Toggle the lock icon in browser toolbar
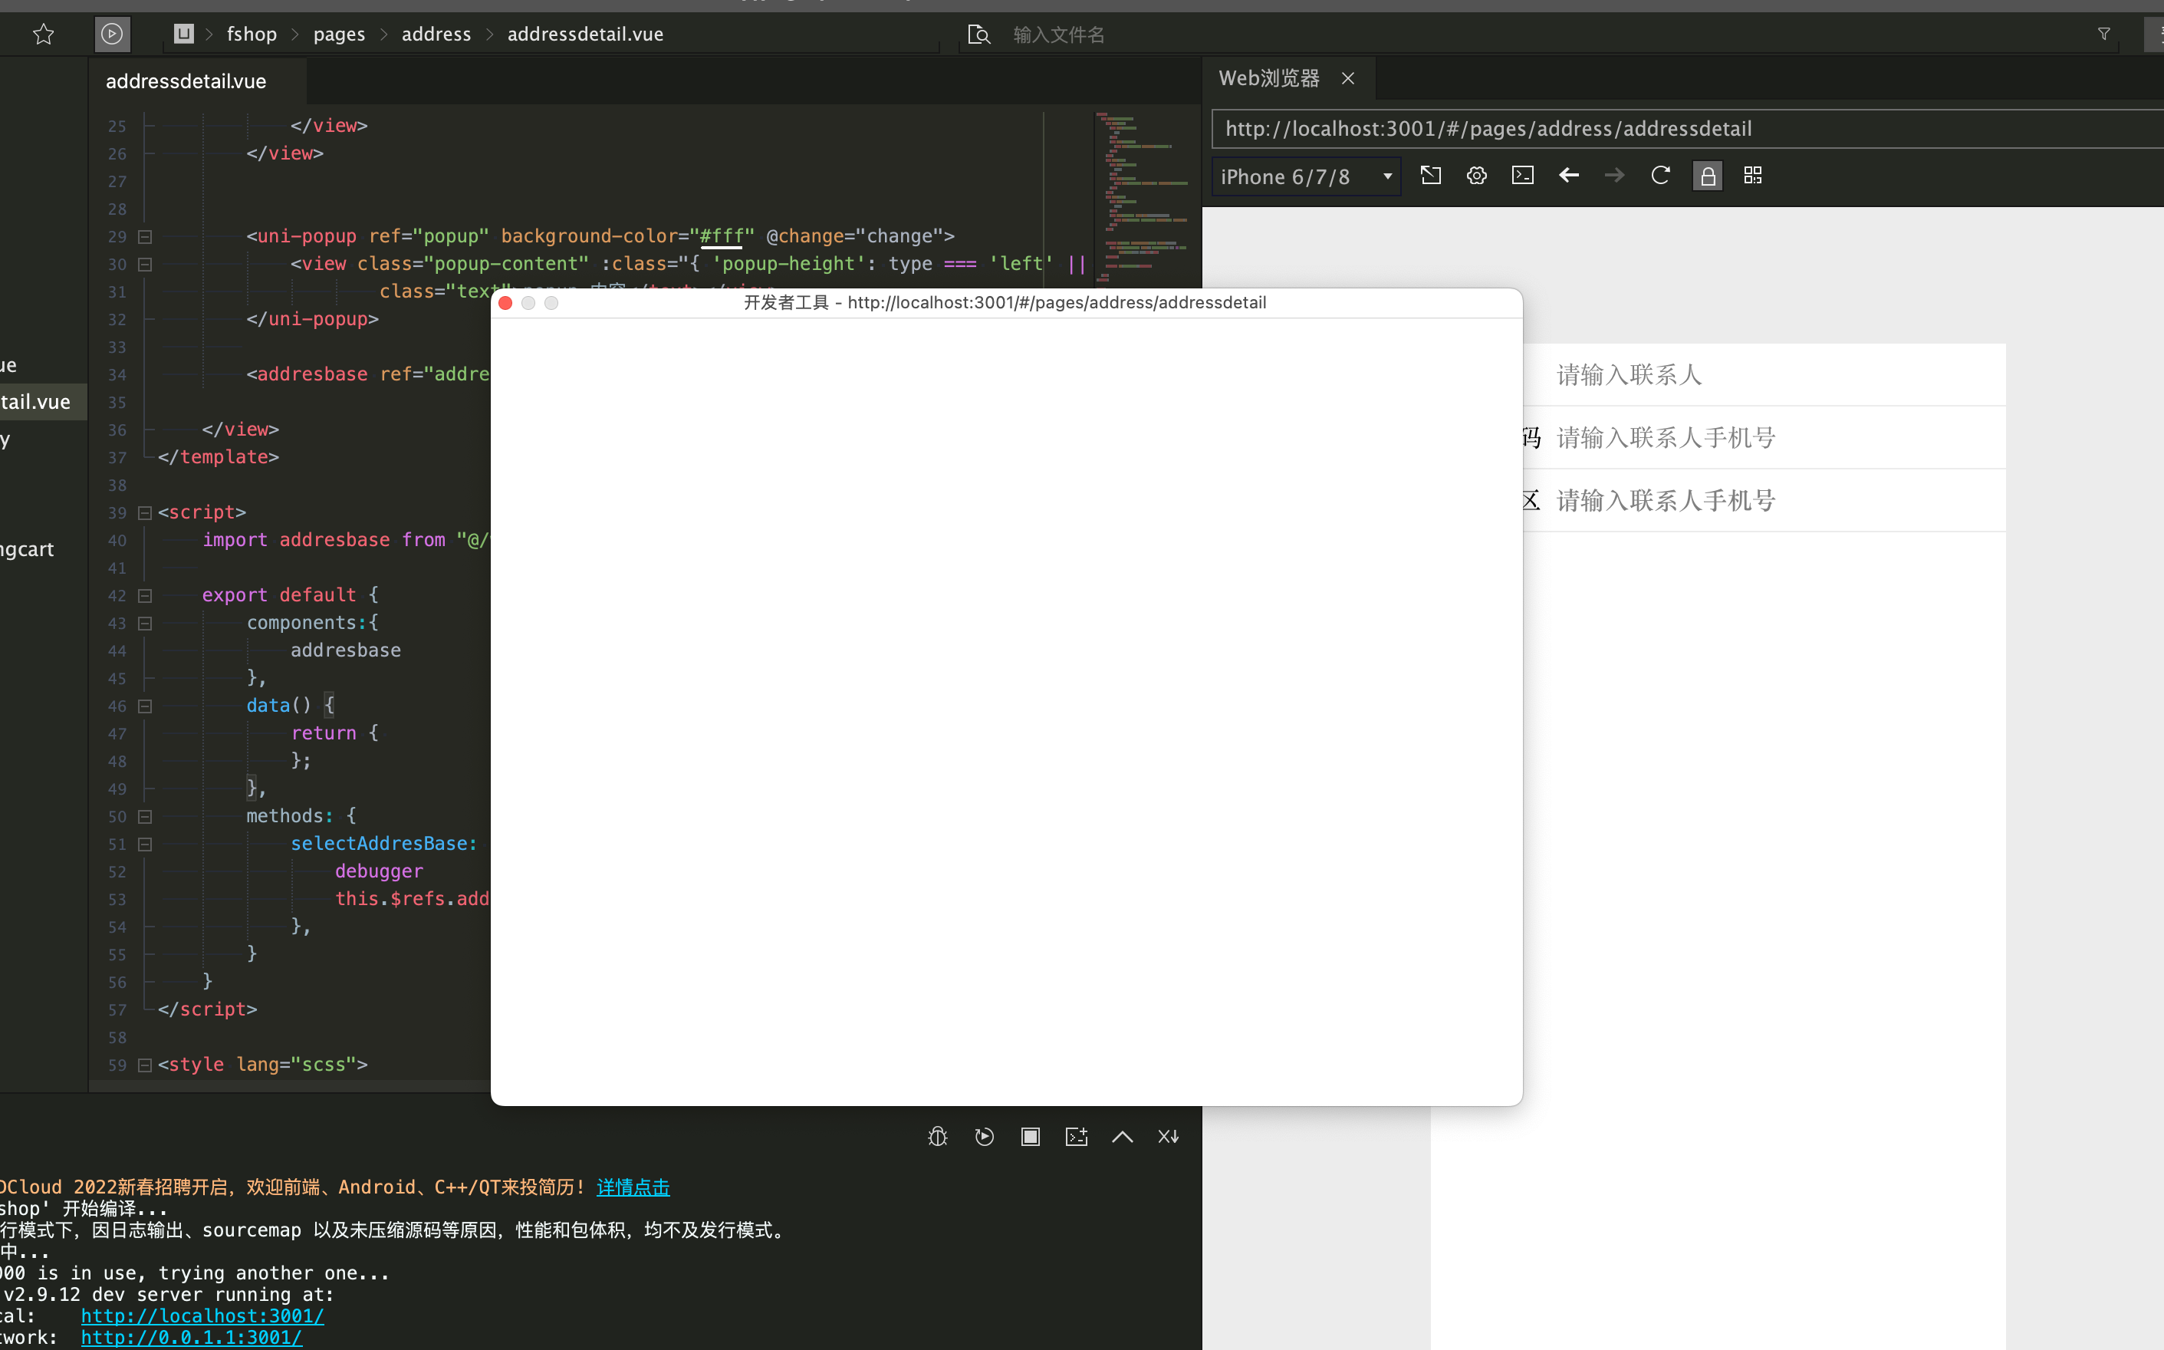2164x1350 pixels. [x=1707, y=176]
